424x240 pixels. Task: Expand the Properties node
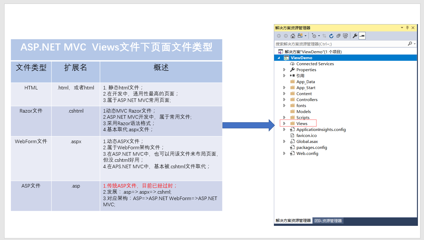(x=284, y=70)
